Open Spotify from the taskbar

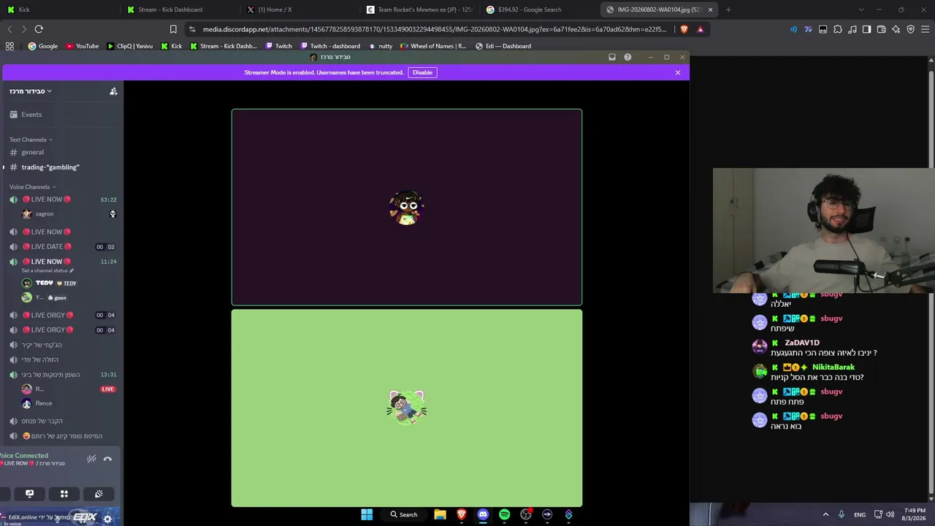point(504,514)
